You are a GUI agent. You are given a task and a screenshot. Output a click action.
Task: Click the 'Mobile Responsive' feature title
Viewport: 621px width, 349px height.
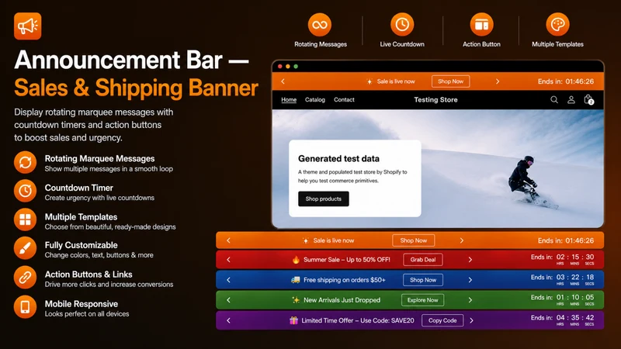pos(82,304)
